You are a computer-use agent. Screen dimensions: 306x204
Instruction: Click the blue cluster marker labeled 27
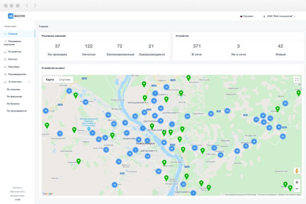tap(127, 133)
